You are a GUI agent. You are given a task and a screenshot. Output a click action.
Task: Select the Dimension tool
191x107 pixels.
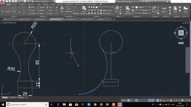coord(68,9)
